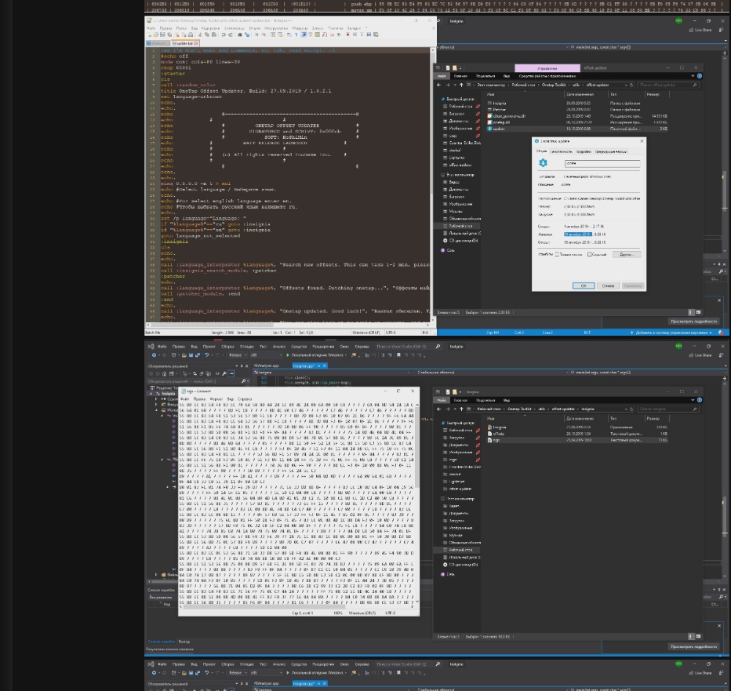Click the Solution Explorer search magnifier icon
The image size is (731, 691).
click(x=243, y=381)
